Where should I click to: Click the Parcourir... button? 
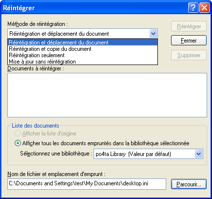click(x=189, y=184)
